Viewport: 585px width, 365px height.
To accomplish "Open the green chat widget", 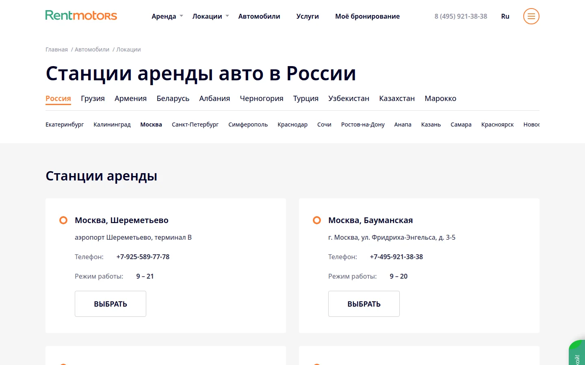I will [x=577, y=353].
